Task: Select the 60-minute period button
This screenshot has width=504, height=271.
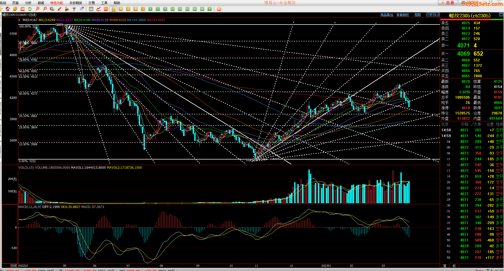Action: pyautogui.click(x=187, y=9)
